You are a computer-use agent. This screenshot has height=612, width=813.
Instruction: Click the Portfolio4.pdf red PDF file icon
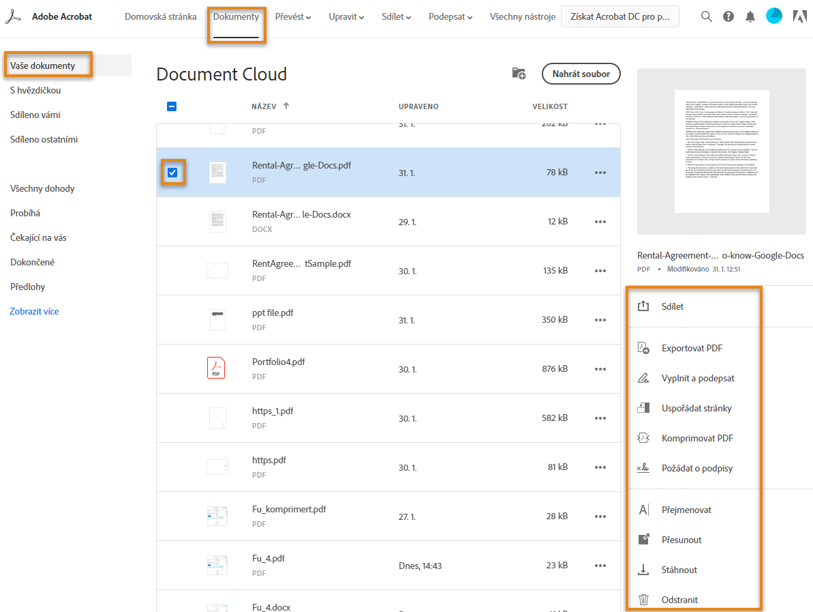point(216,368)
